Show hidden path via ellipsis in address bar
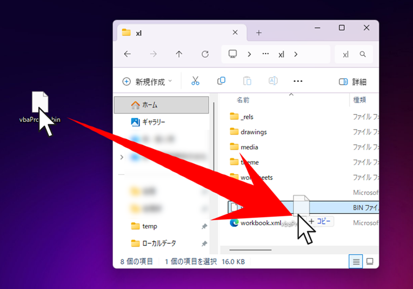This screenshot has width=413, height=289. click(x=265, y=54)
